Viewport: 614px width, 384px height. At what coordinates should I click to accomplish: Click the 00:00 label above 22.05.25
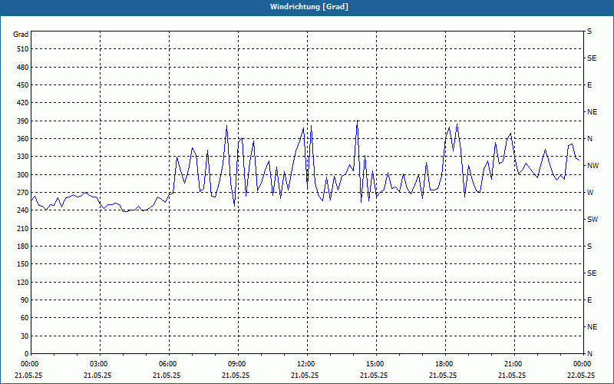coord(583,364)
